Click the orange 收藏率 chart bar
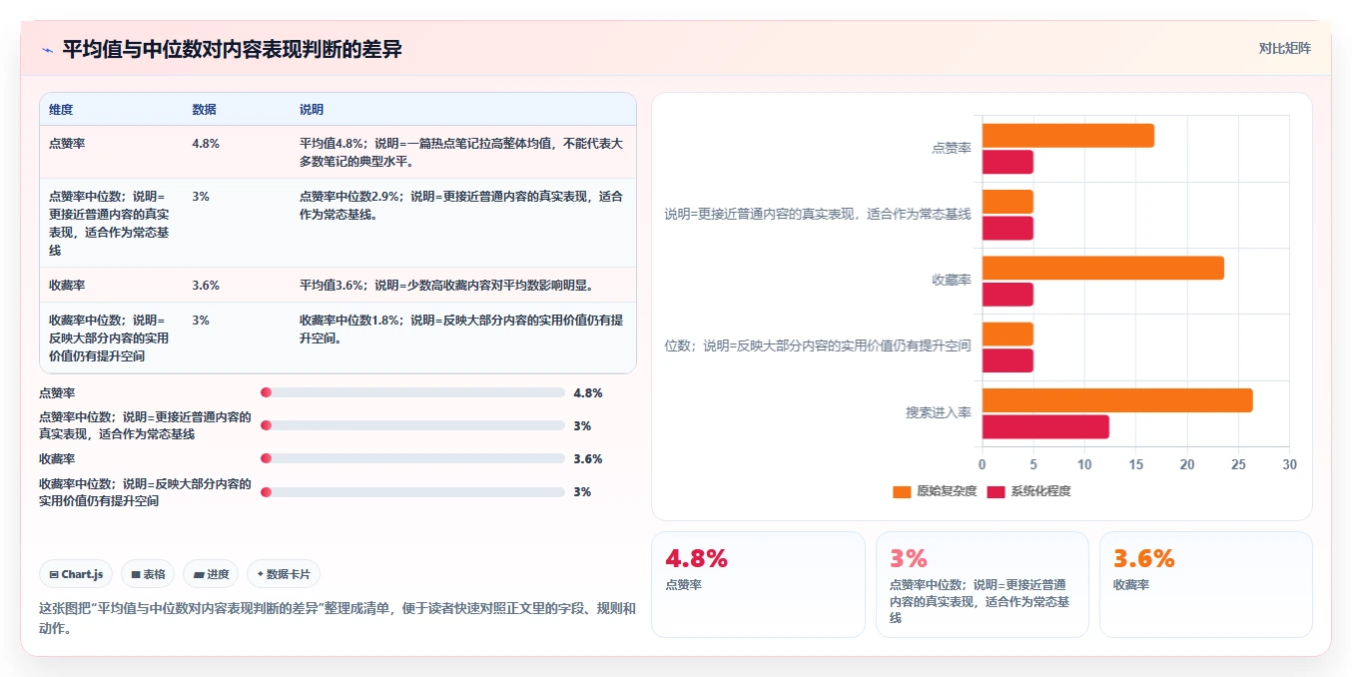 click(x=1102, y=268)
